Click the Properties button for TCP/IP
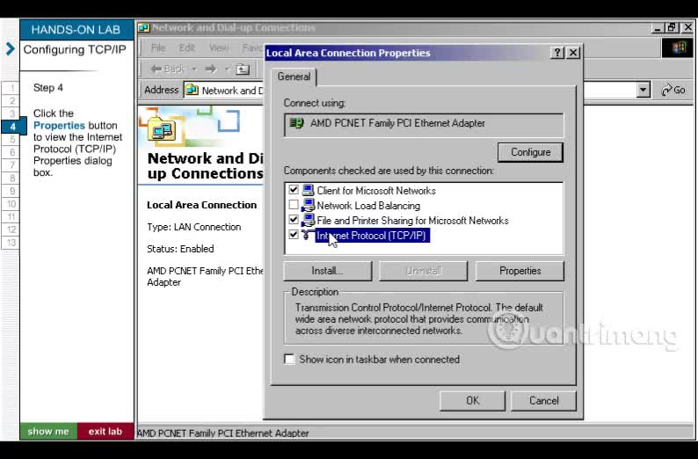 pyautogui.click(x=520, y=271)
